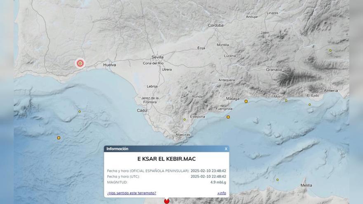363x204 pixels.
Task: Select the red epicenter marker below the popup
Action: pos(167,201)
